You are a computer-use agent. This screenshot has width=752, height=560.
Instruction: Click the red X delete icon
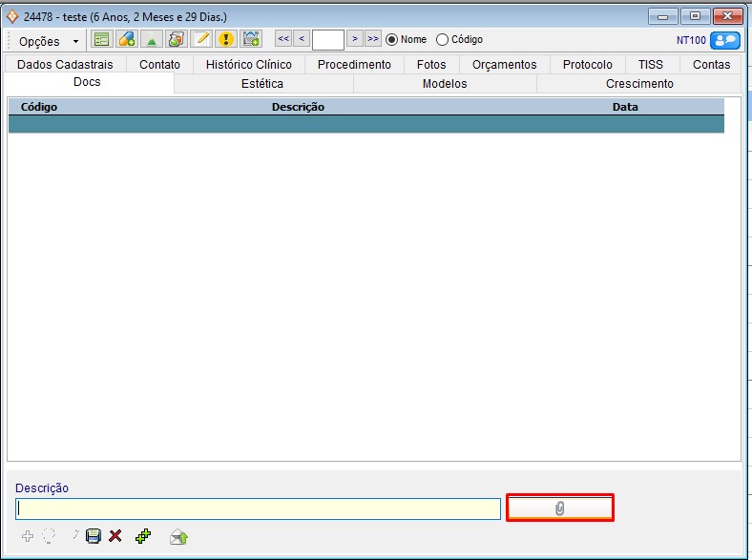click(x=115, y=536)
